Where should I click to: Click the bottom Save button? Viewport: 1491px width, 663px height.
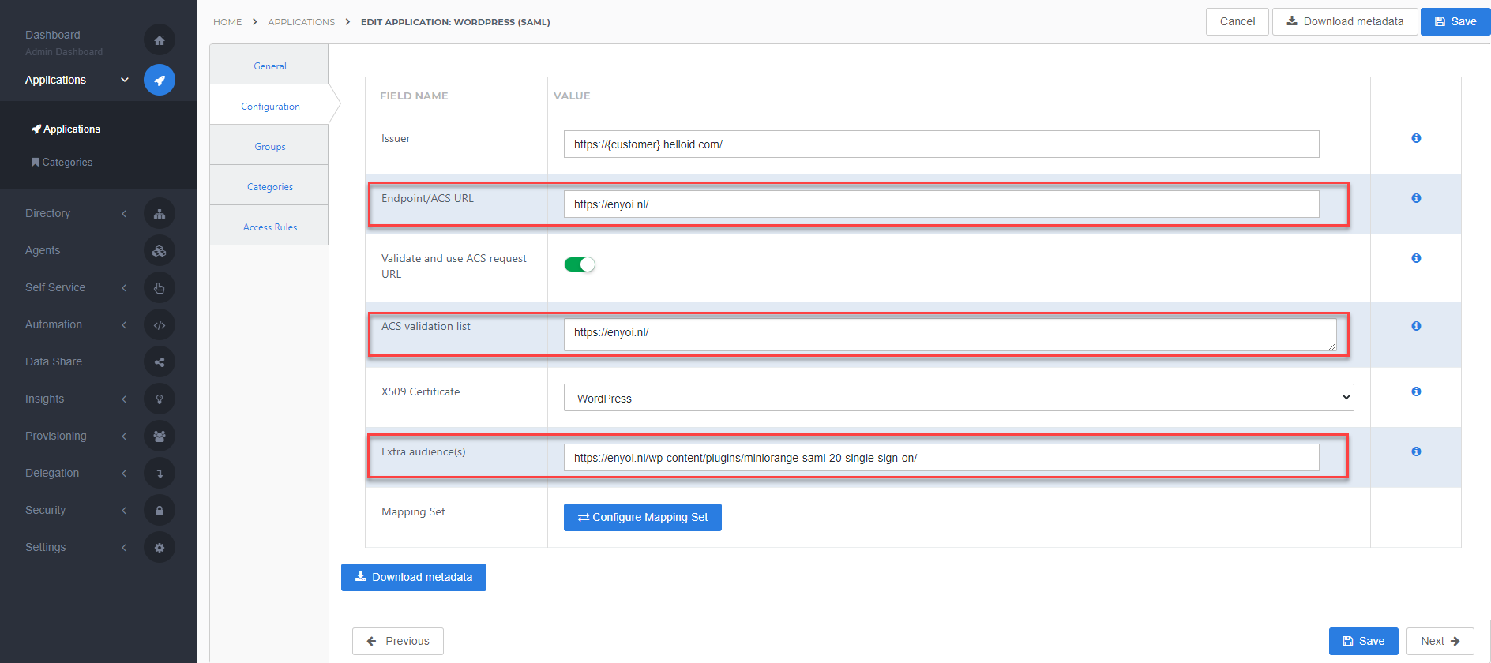(x=1364, y=641)
